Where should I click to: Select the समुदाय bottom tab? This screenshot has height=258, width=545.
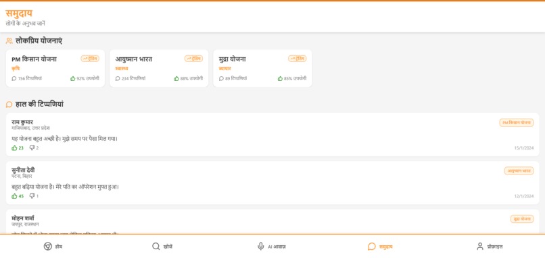pyautogui.click(x=380, y=247)
